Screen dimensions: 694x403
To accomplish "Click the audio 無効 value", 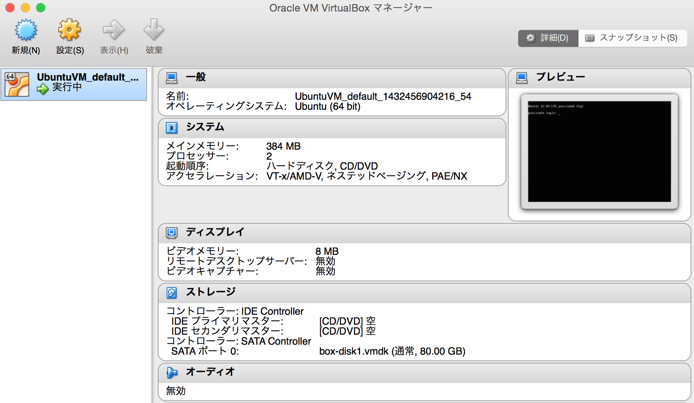I will 176,391.
